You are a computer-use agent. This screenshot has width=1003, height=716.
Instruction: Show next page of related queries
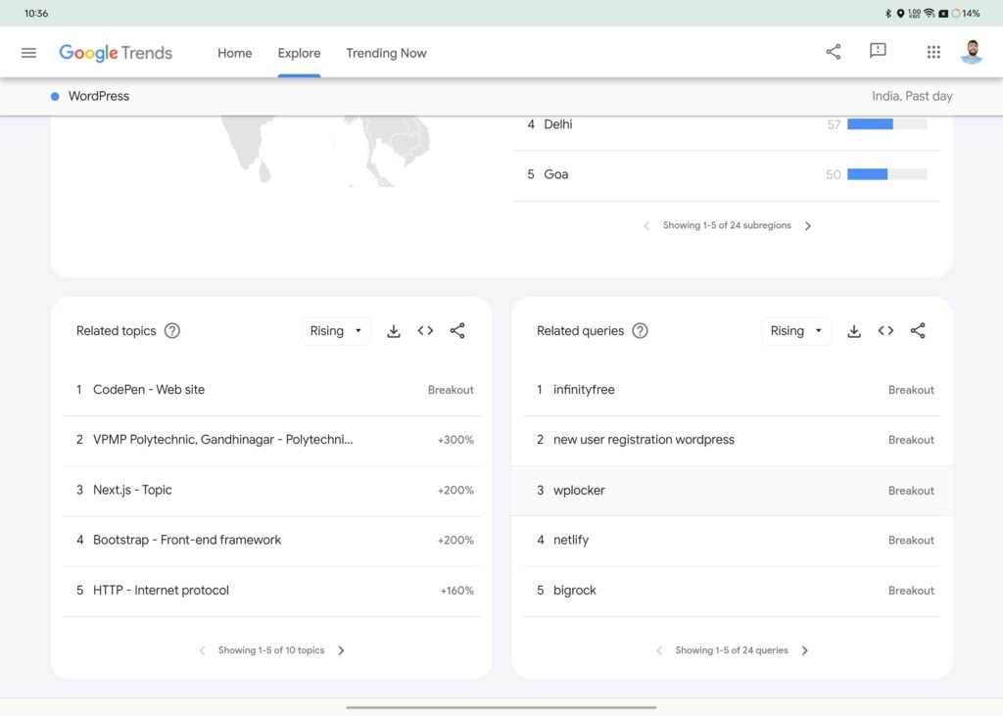click(x=805, y=650)
